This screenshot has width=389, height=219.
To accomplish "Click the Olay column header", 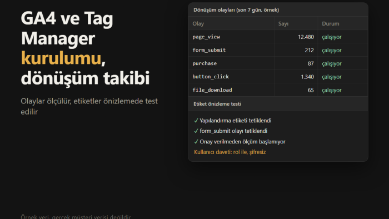I will [198, 24].
